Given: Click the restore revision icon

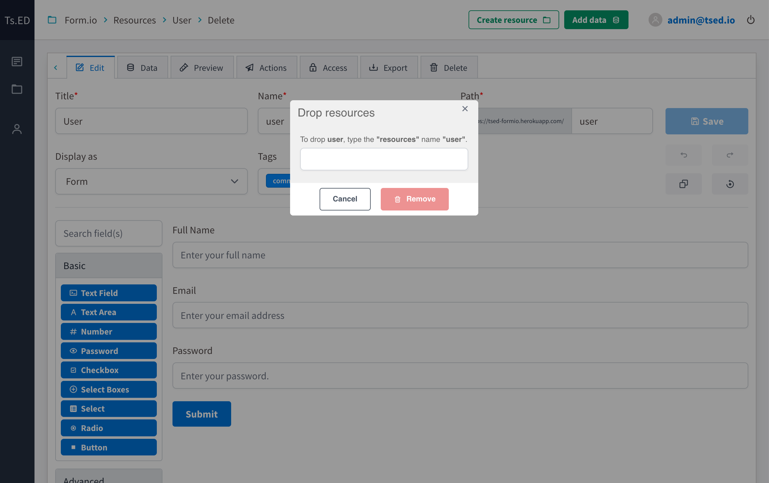Looking at the screenshot, I should click(x=730, y=184).
